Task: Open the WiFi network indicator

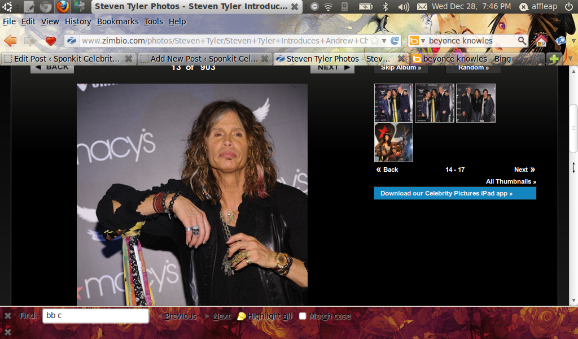Action: coord(328,7)
